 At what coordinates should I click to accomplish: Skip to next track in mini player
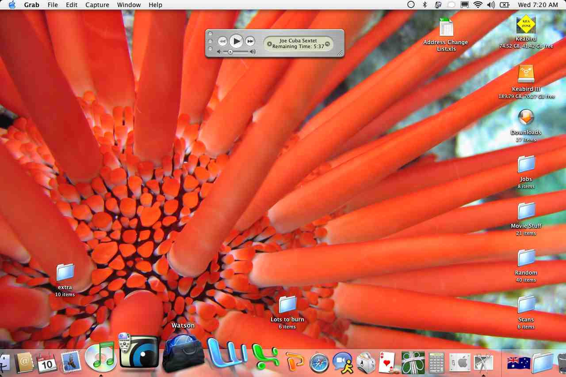pos(250,41)
